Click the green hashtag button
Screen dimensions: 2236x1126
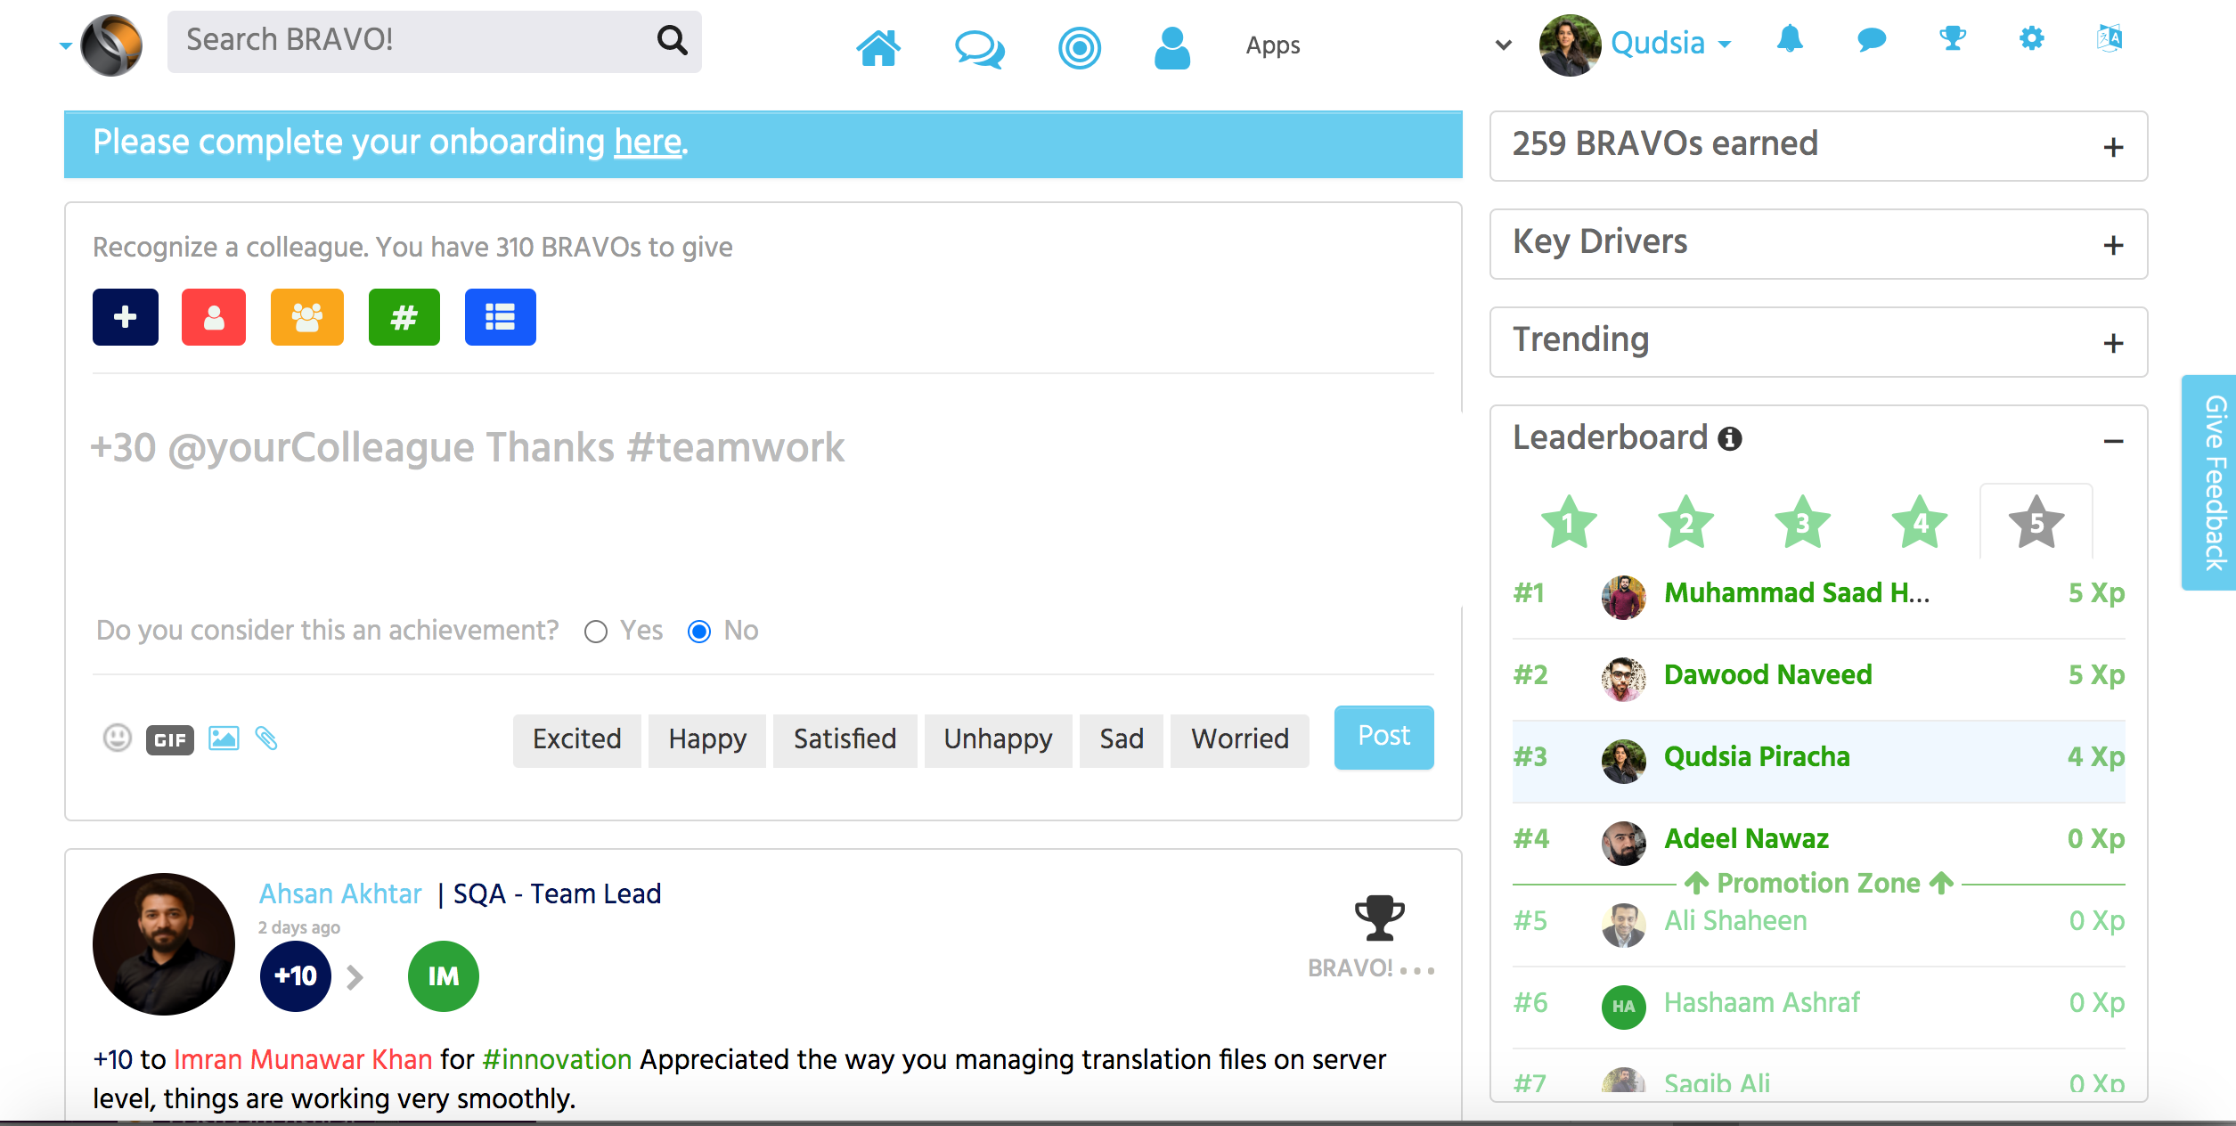click(404, 317)
